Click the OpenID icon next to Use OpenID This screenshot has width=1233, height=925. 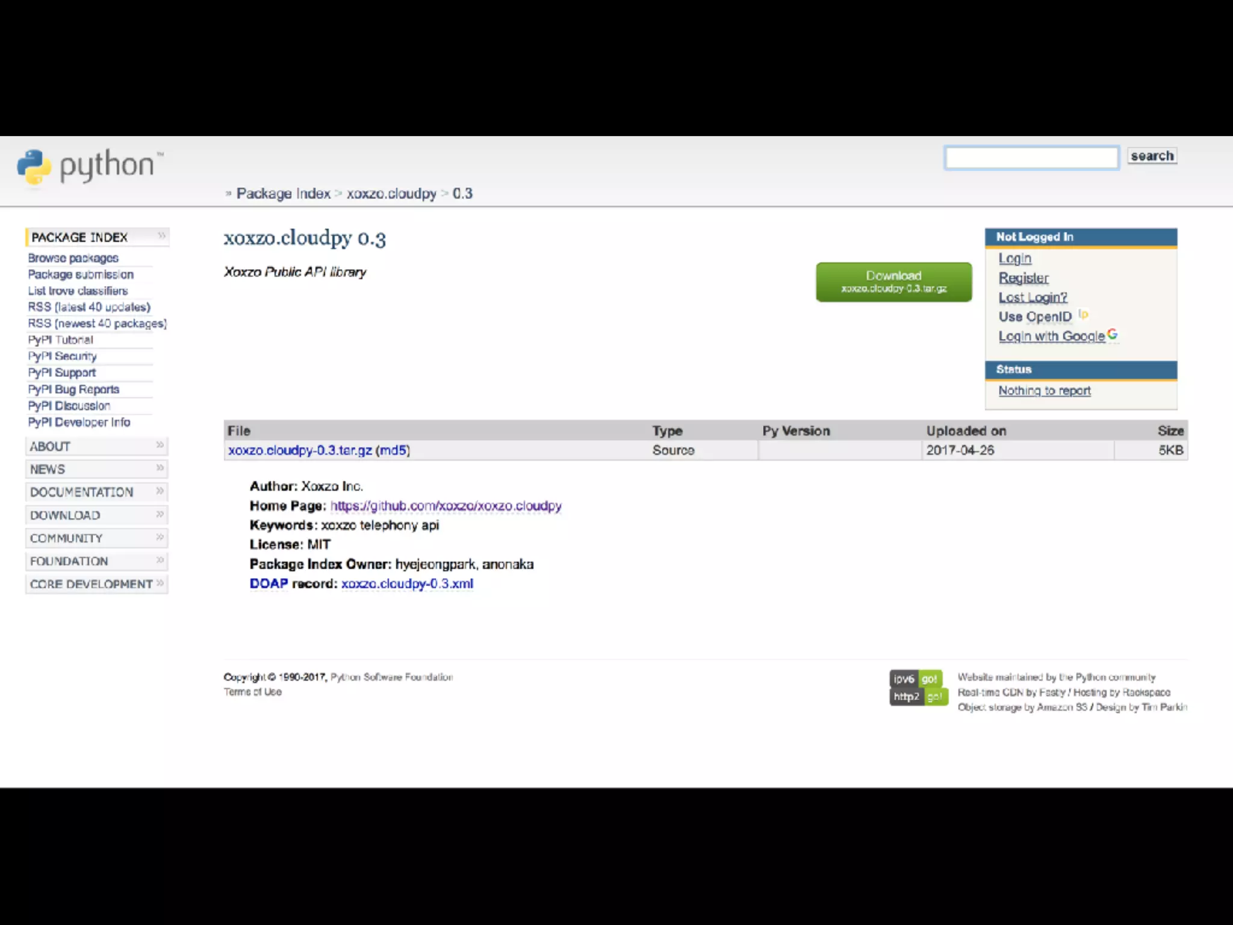1083,314
